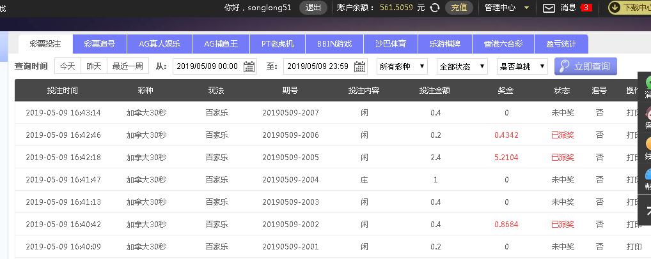Click the download center arrow icon
Image resolution: width=651 pixels, height=259 pixels.
click(614, 8)
